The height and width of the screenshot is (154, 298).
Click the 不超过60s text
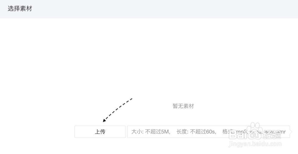point(203,132)
